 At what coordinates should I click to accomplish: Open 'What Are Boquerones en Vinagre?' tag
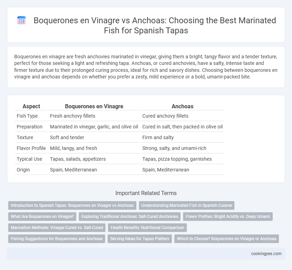42,217
